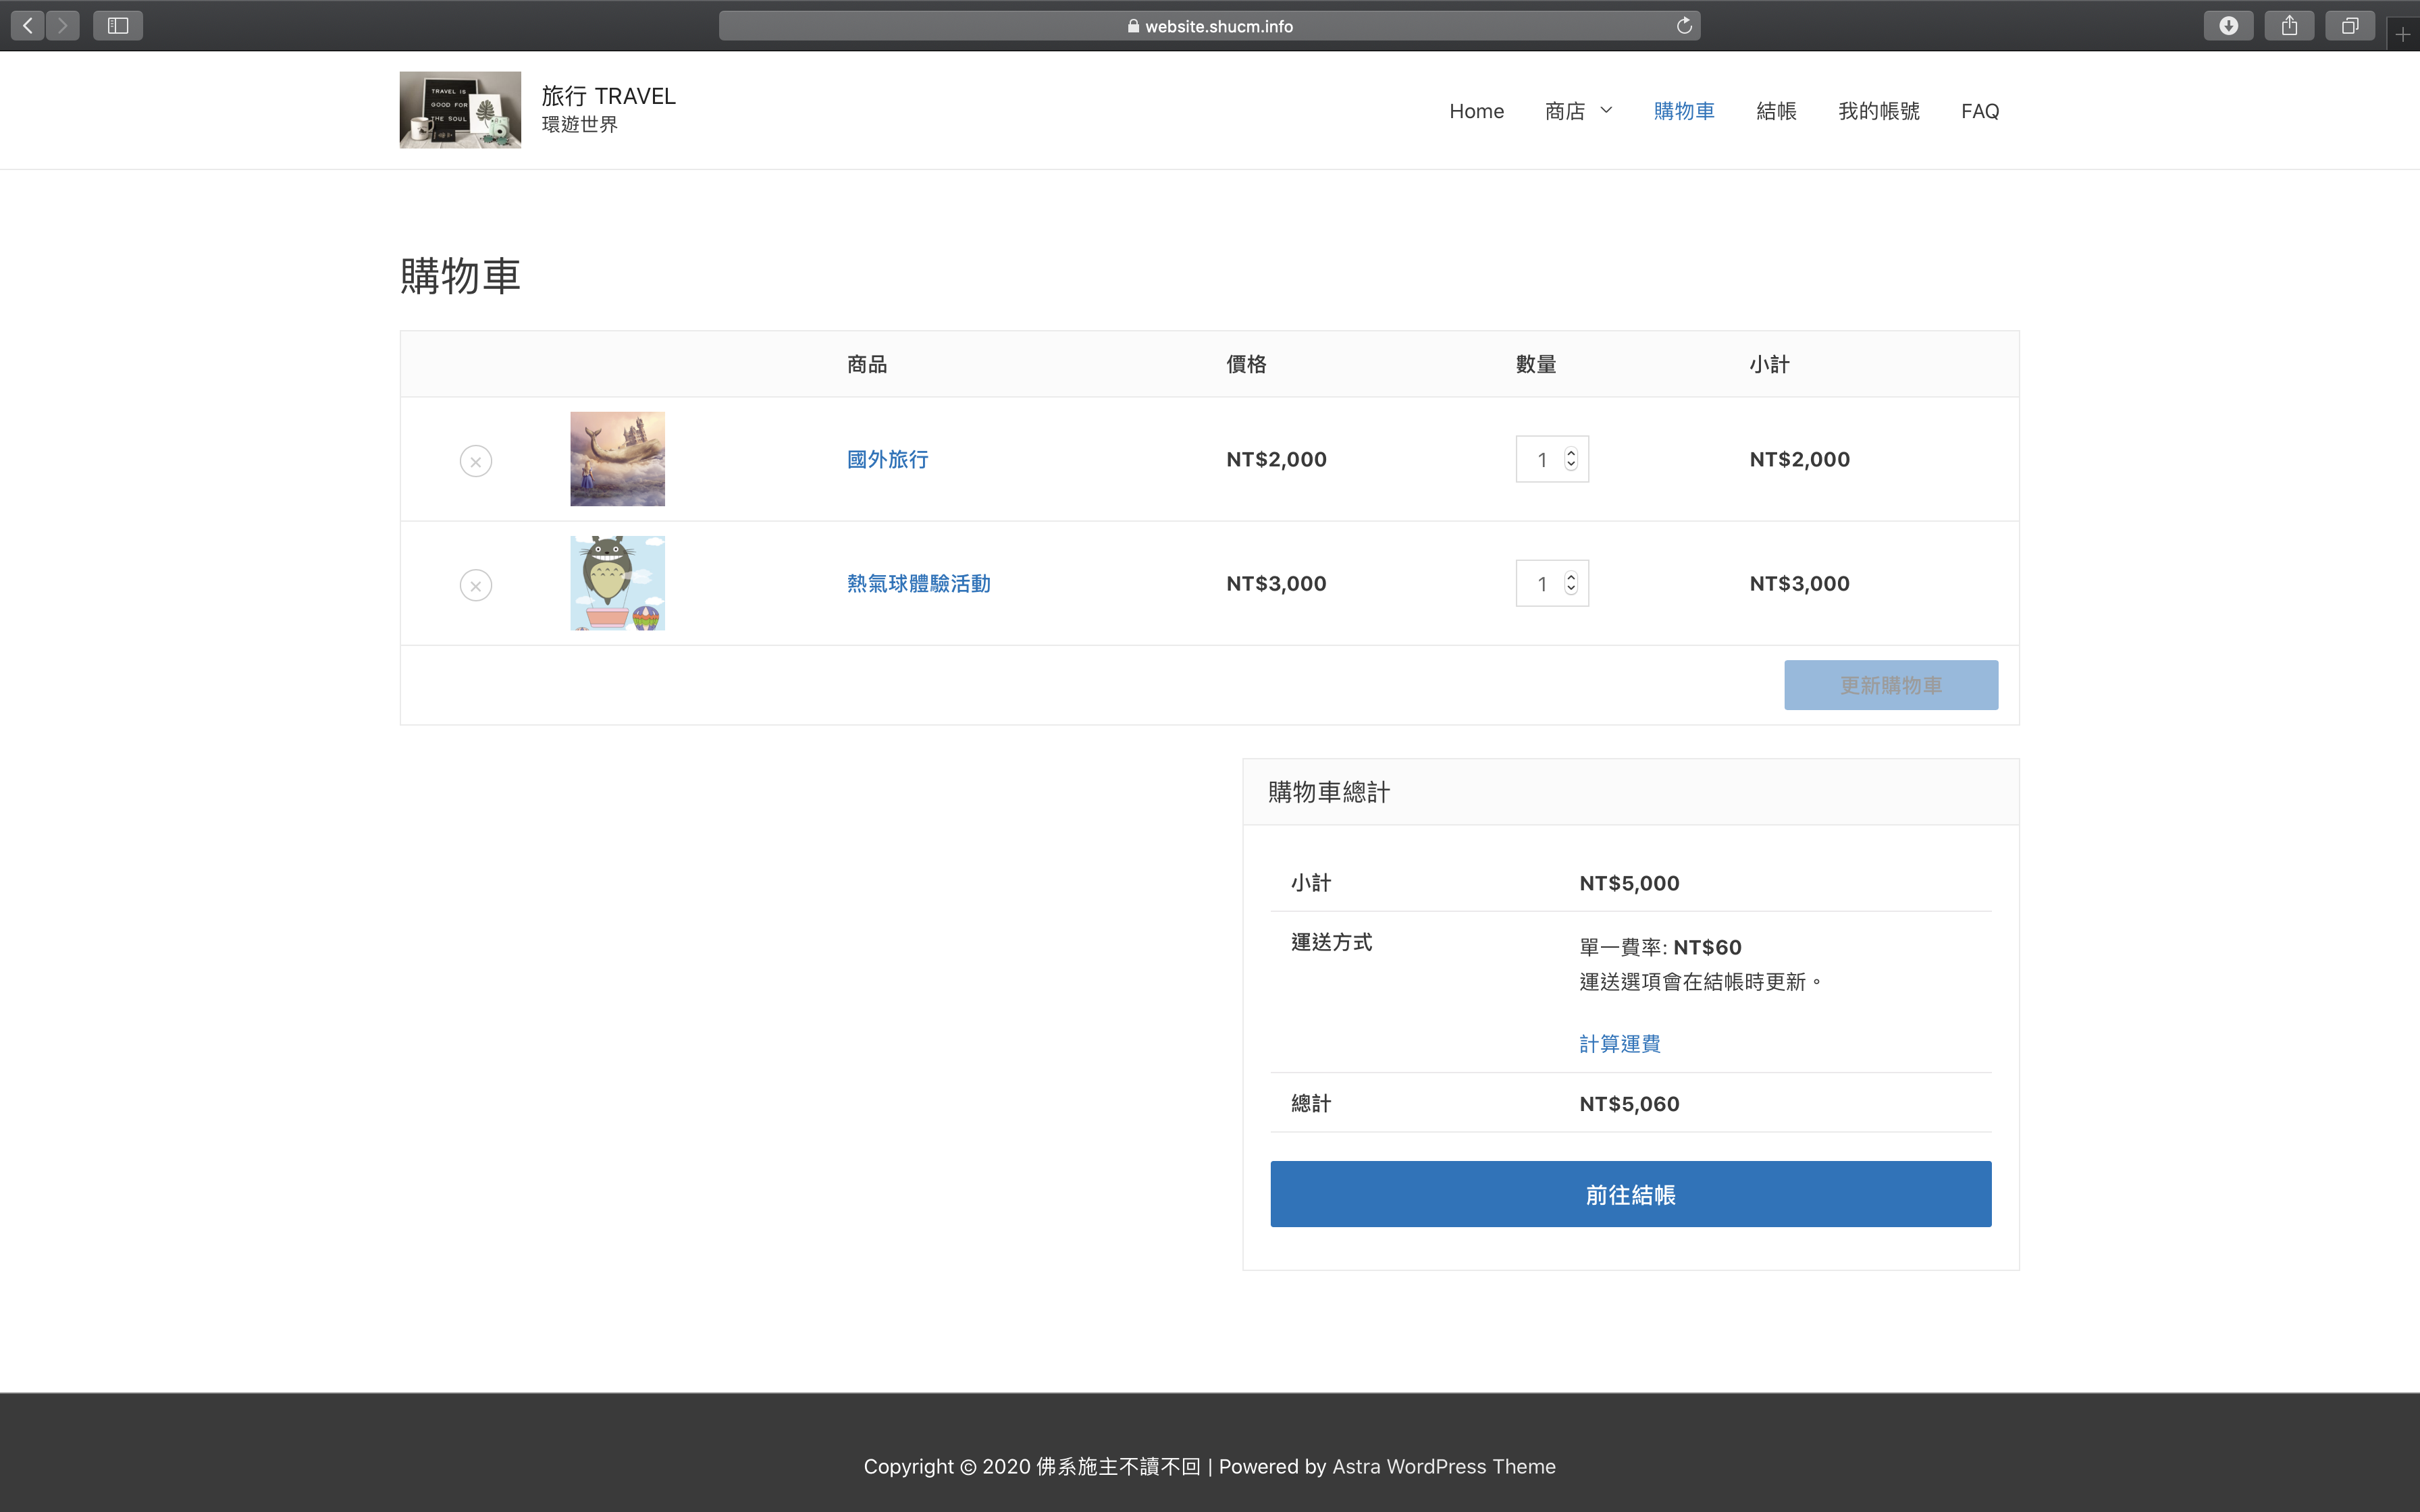Open a new tab with the plus icon
Viewport: 2420px width, 1512px height.
coord(2403,35)
